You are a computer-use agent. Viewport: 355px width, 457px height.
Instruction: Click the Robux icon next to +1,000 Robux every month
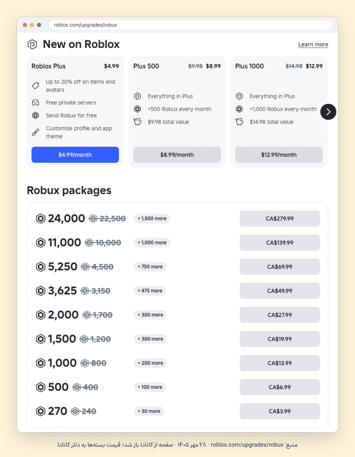click(x=239, y=109)
